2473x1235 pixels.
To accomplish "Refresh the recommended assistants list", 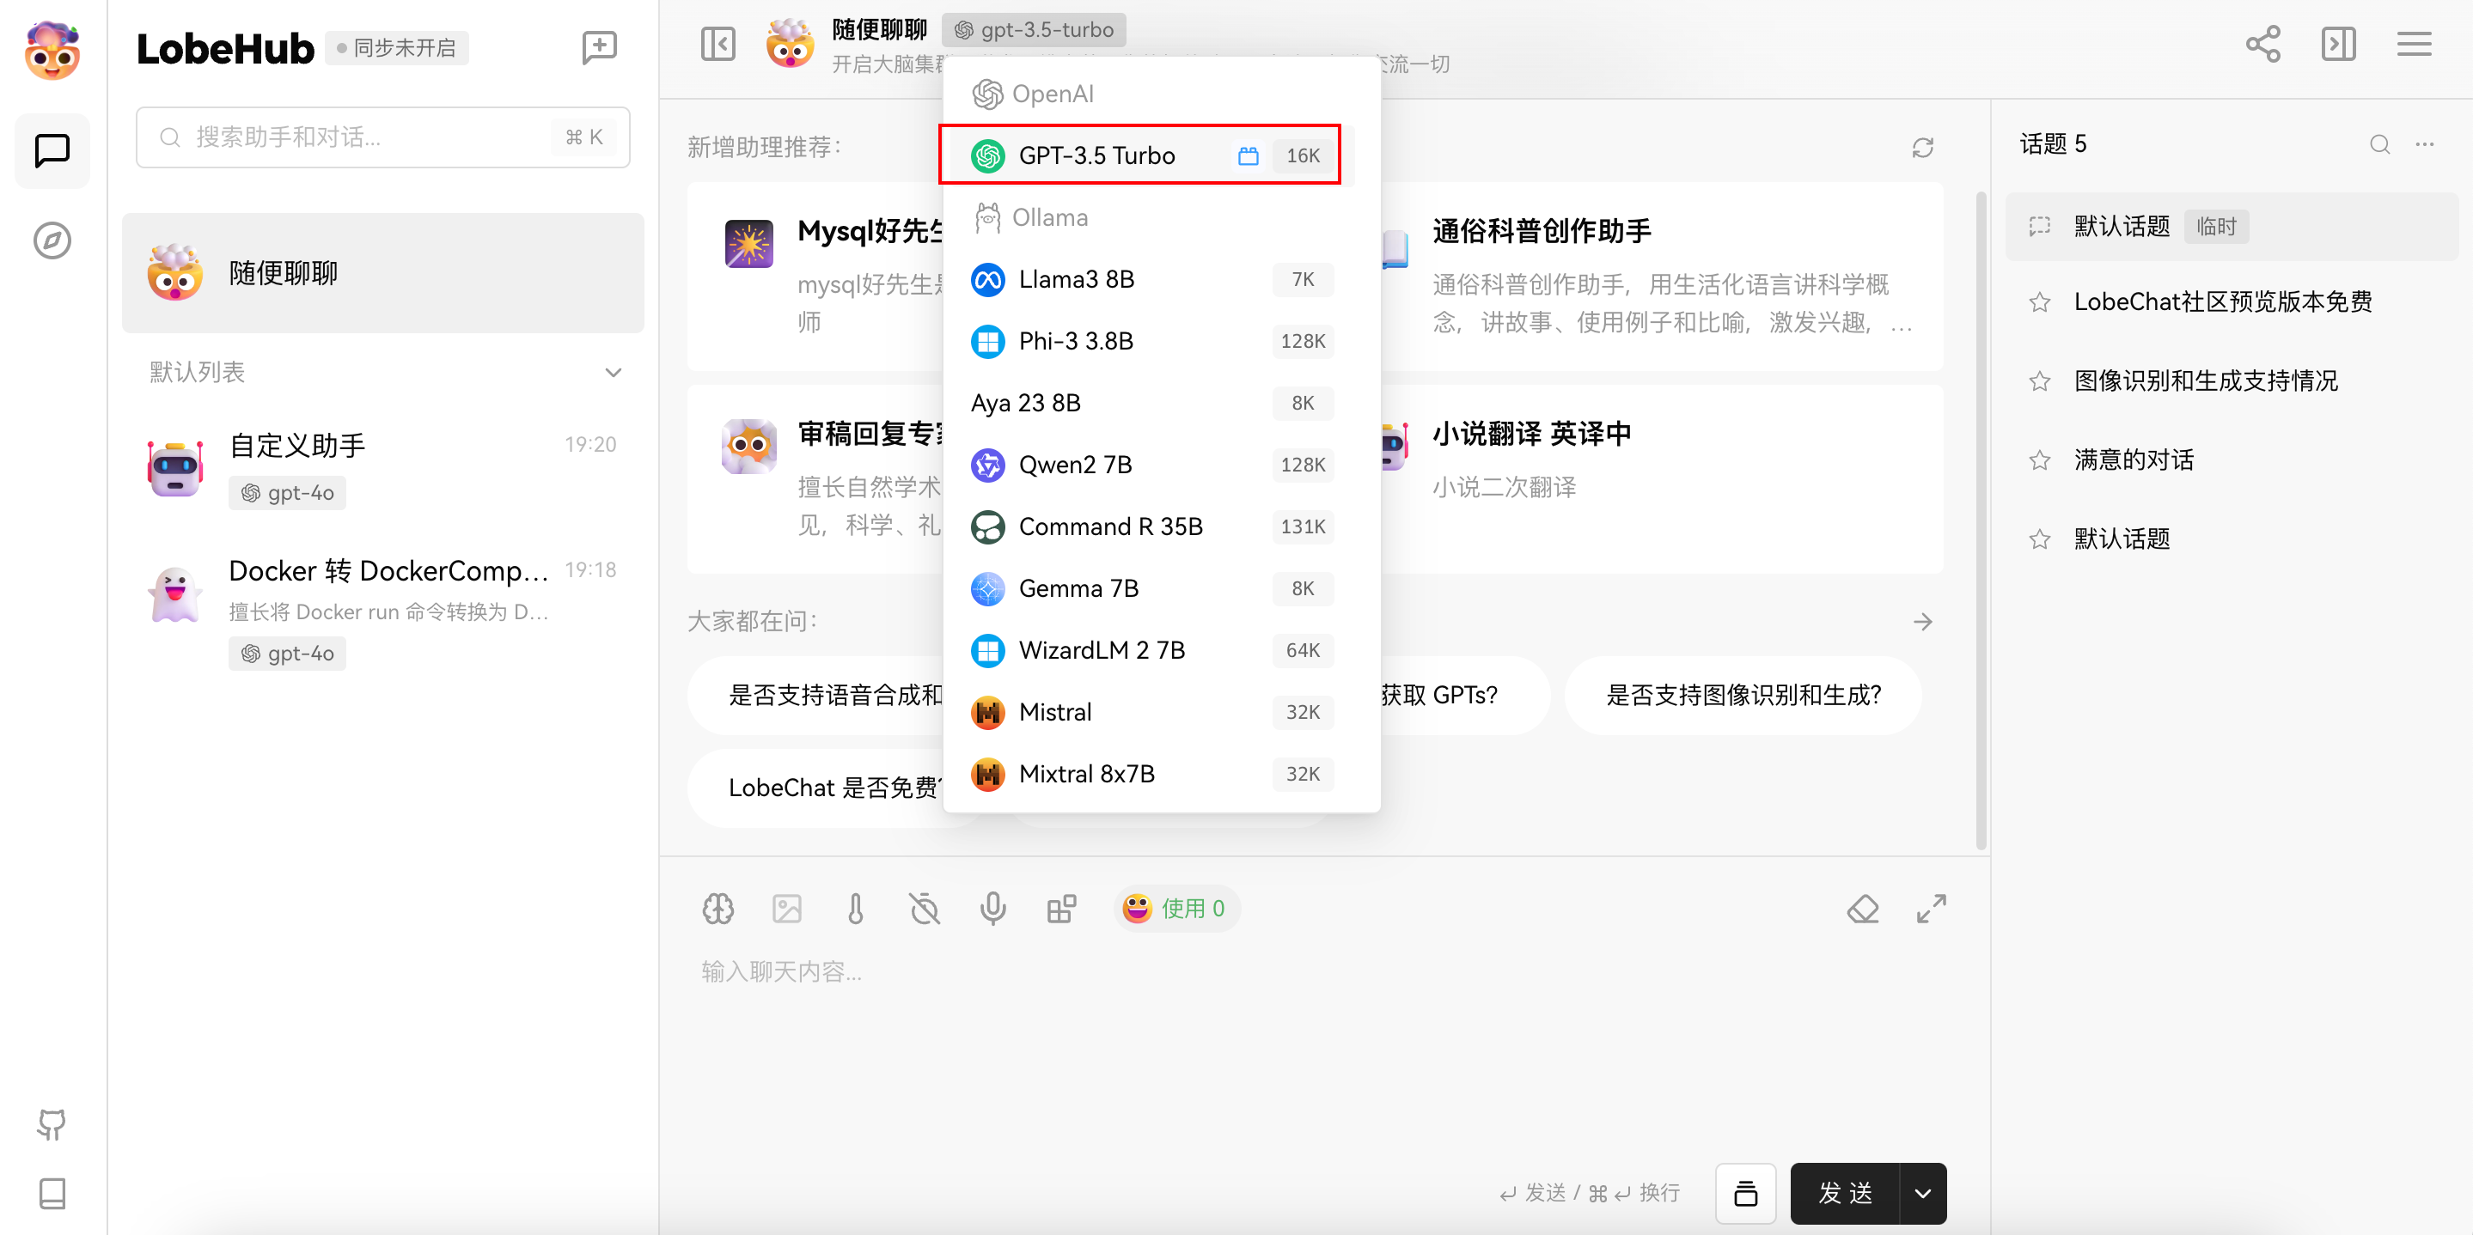I will (x=1922, y=147).
